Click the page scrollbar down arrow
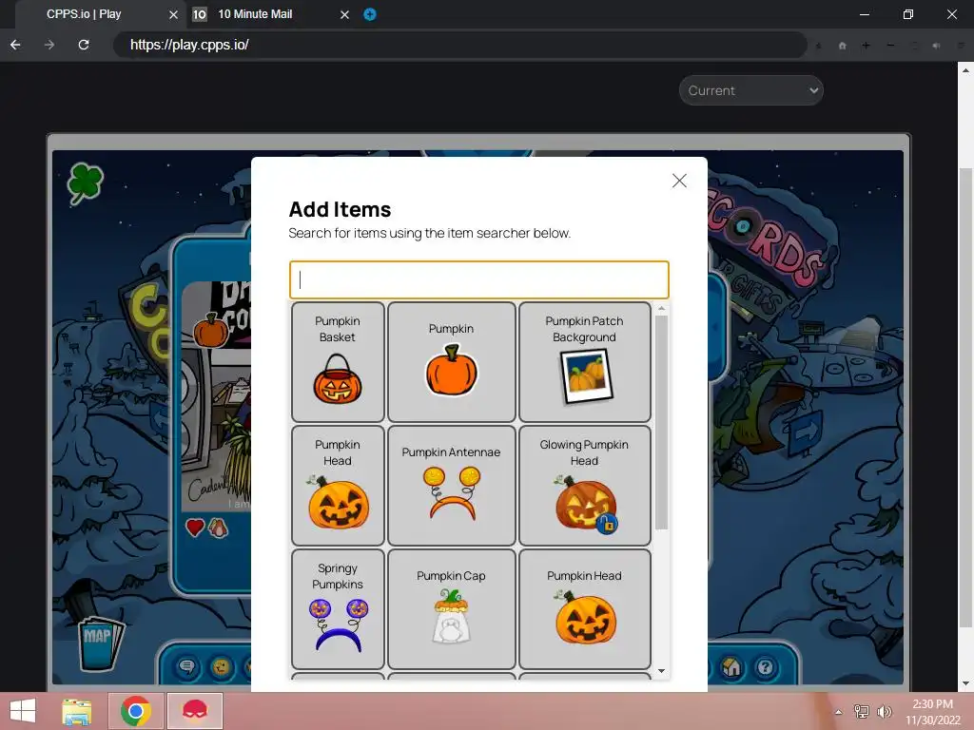Viewport: 974px width, 730px height. coord(966,684)
